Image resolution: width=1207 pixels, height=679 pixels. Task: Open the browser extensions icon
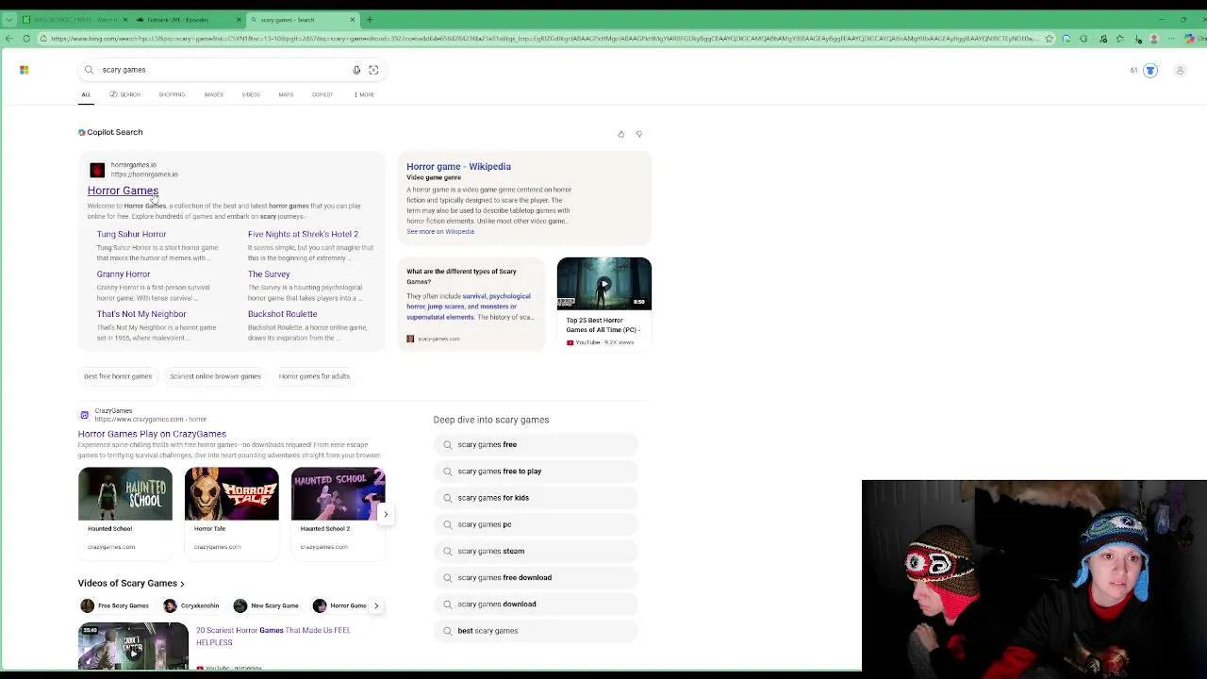point(1083,39)
